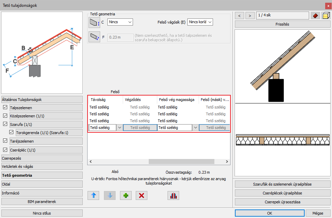This screenshot has width=332, height=218.
Task: Go to next roof plane
Action: pos(250,16)
